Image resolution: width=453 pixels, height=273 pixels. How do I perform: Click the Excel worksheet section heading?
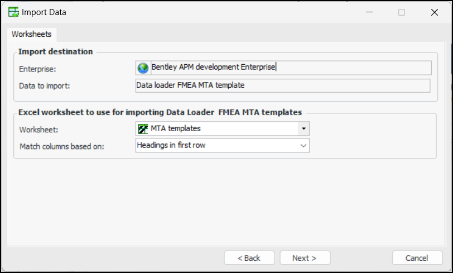click(160, 112)
